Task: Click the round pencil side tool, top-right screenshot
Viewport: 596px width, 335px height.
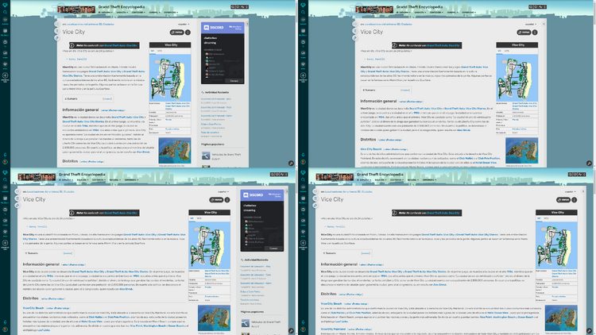Action: pyautogui.click(x=354, y=38)
